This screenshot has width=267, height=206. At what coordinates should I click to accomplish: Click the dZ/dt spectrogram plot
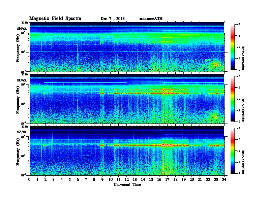click(x=127, y=151)
